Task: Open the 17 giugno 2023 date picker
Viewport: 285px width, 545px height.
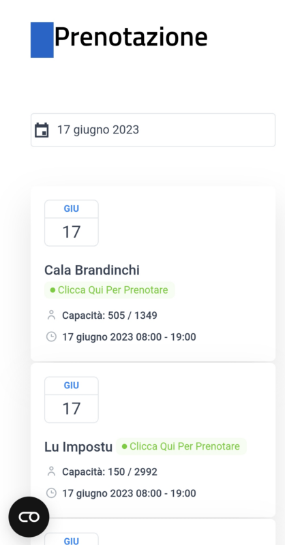Action: 153,130
